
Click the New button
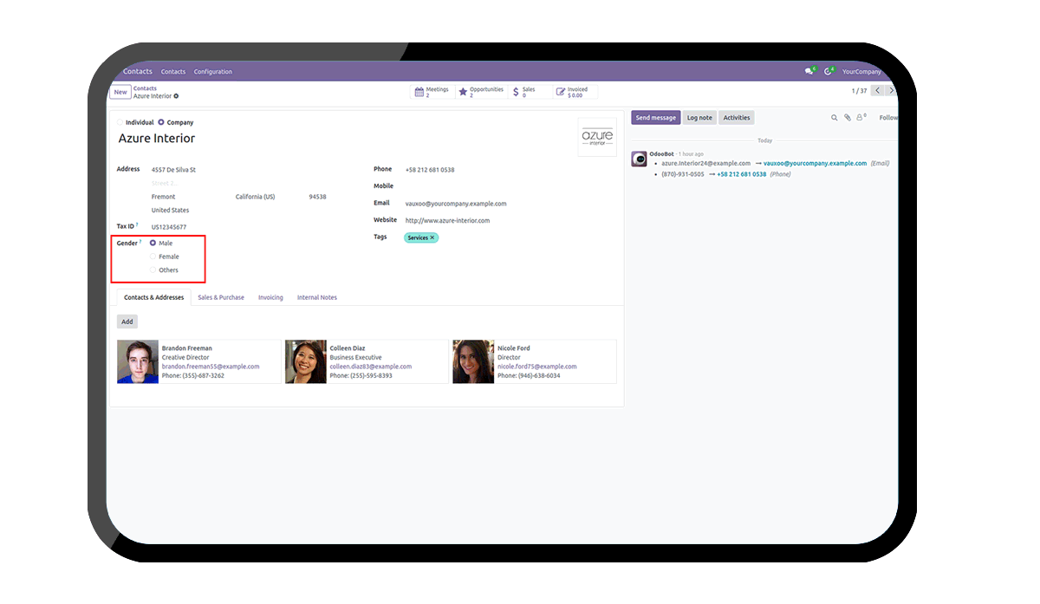(120, 92)
